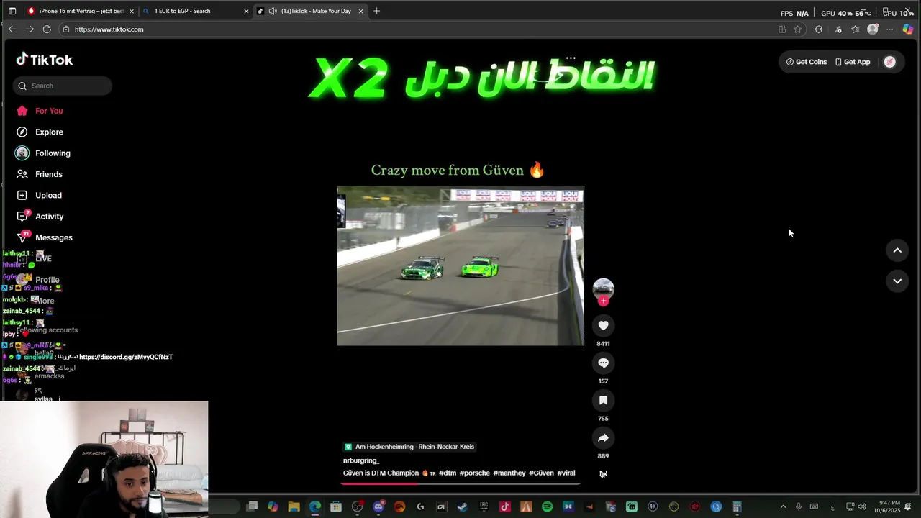Reload the TikTok page

47,29
